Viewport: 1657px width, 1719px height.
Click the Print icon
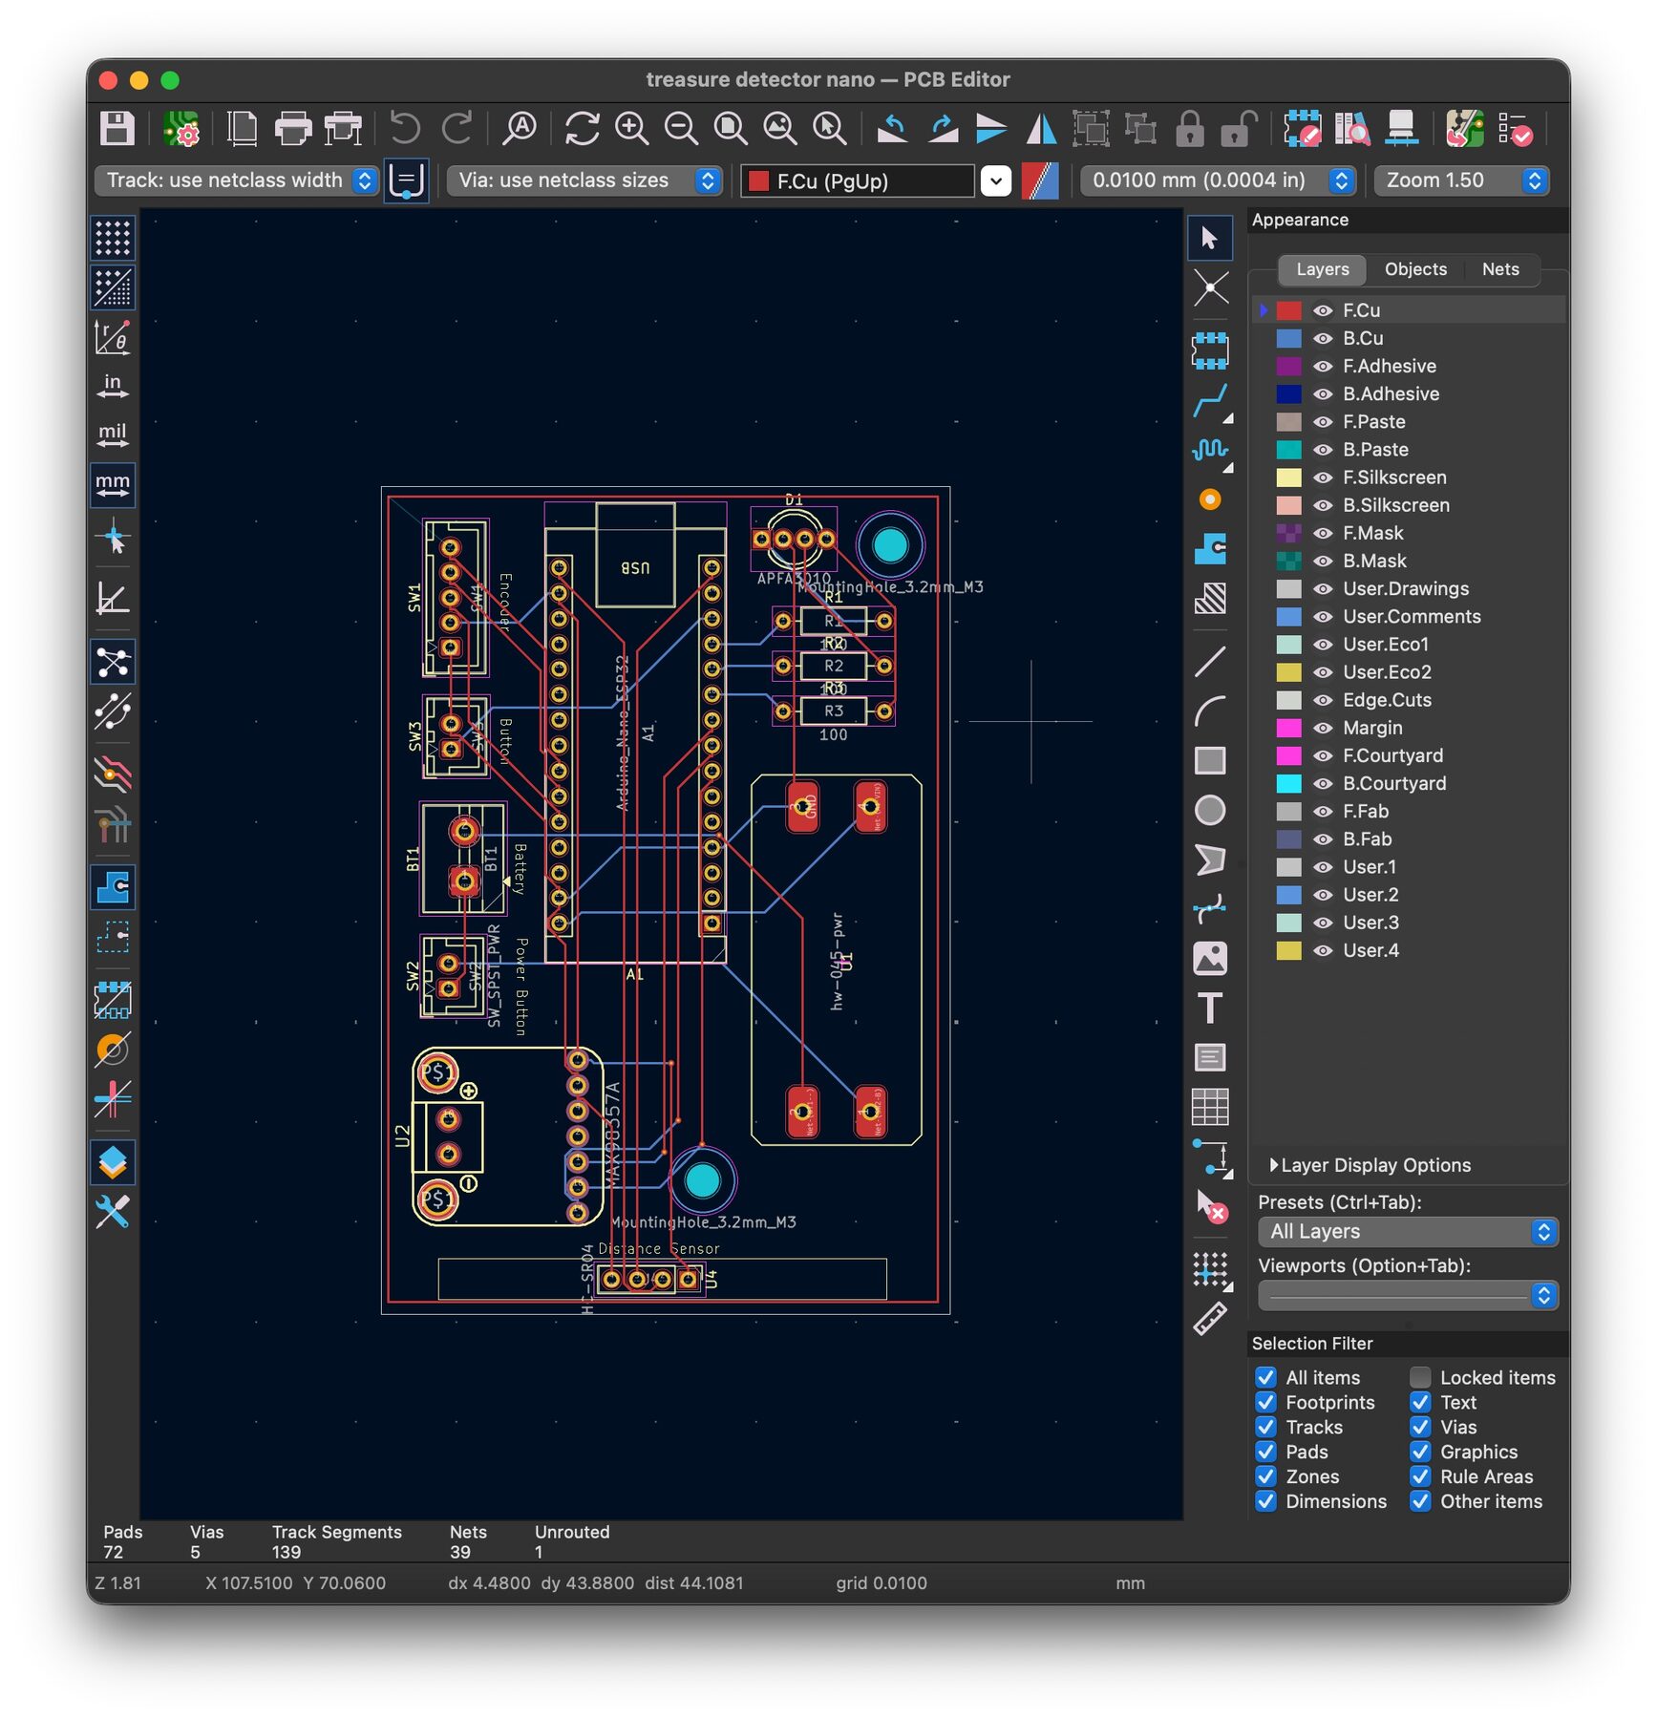293,128
